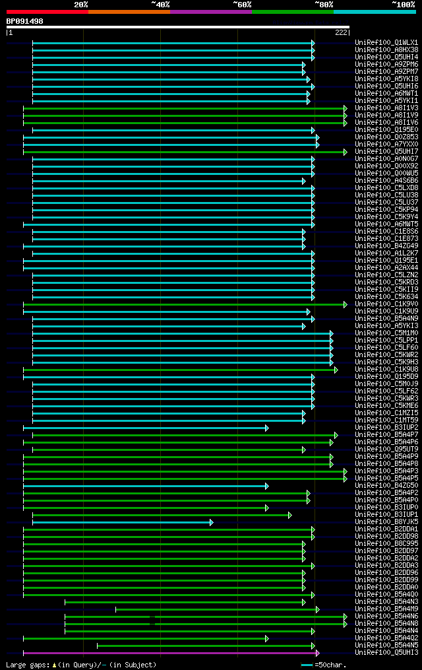422x670 pixels.
Task: Select the UniRef100_B3IUP1 label
Action: (386, 515)
